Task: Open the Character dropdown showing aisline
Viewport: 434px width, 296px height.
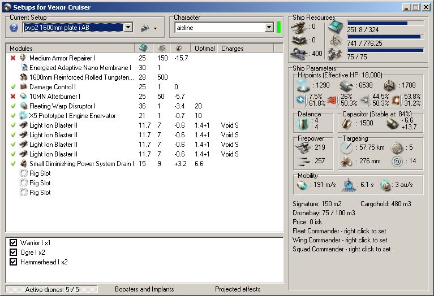Action: [x=269, y=27]
